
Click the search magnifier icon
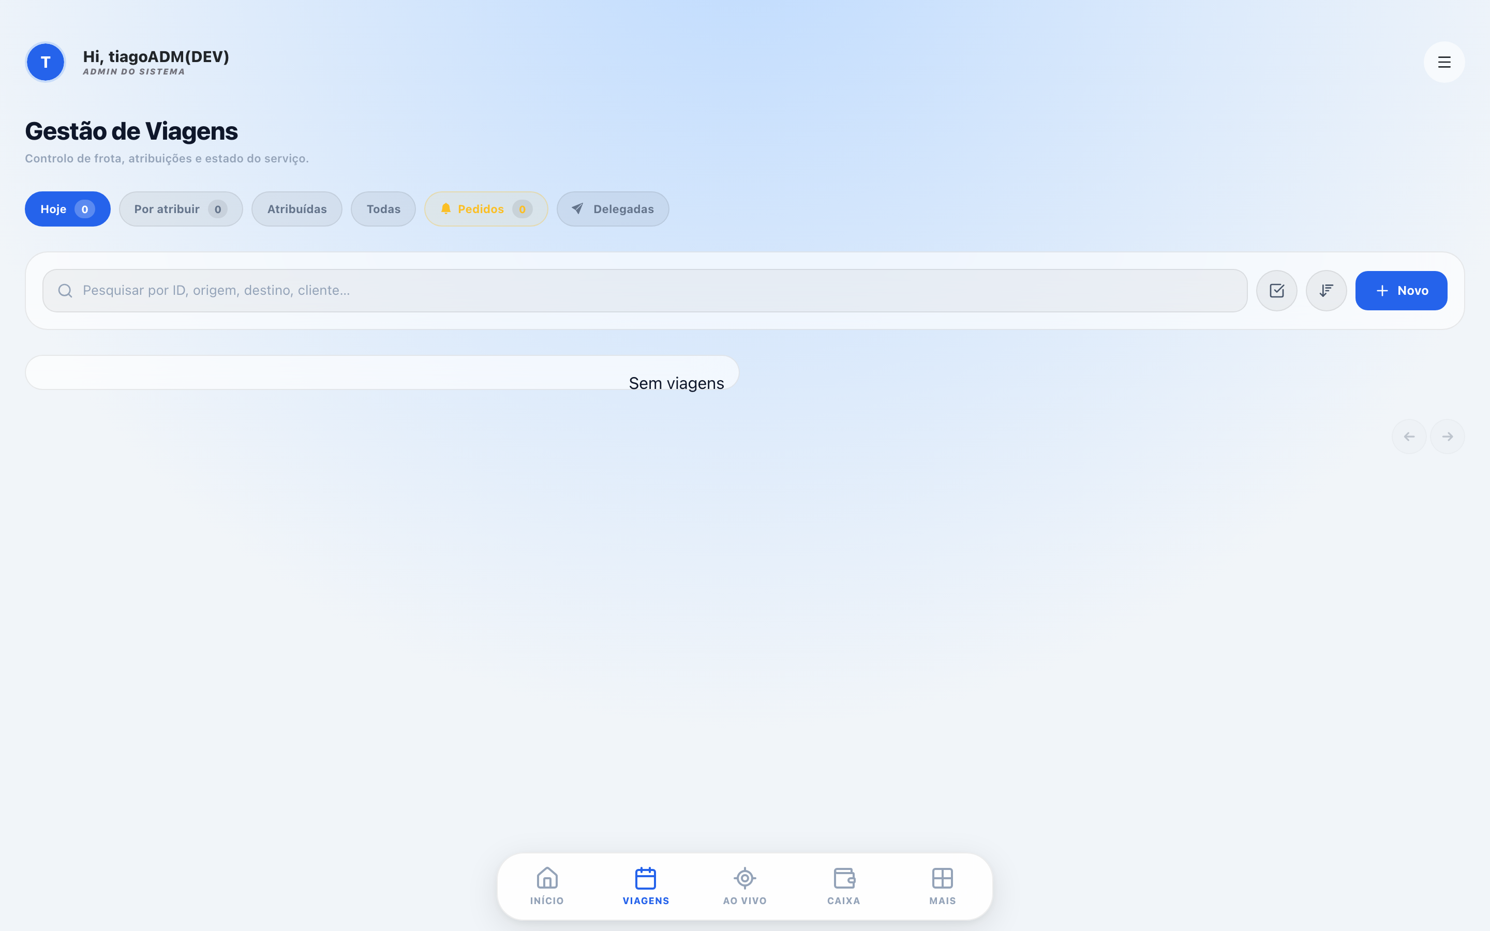click(x=65, y=291)
